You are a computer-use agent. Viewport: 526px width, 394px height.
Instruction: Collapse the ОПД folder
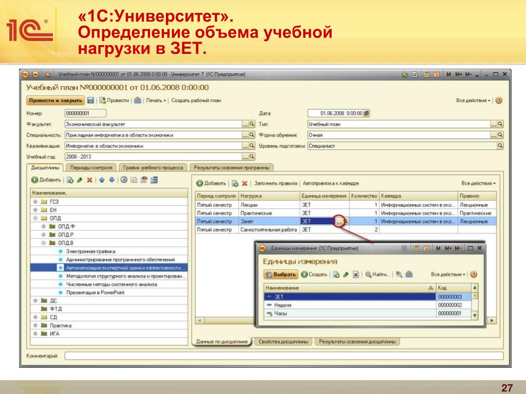[x=35, y=218]
